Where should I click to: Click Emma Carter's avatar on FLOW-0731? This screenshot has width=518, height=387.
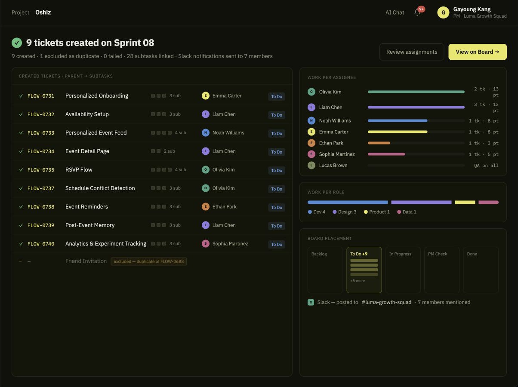point(206,95)
